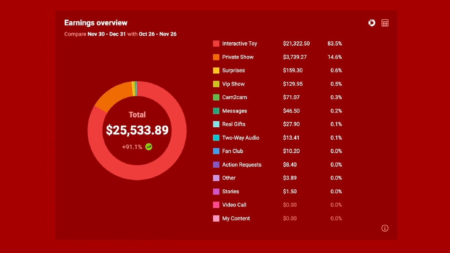
Task: Click the green trending-up growth icon
Action: pyautogui.click(x=149, y=147)
